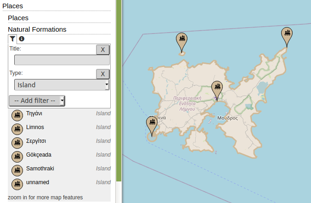This screenshot has height=203, width=311.
Task: Click the green vertical panel divider bar
Action: [x=119, y=90]
